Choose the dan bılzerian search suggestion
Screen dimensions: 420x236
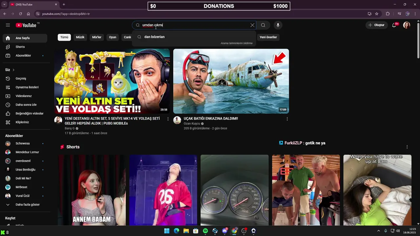pyautogui.click(x=194, y=37)
